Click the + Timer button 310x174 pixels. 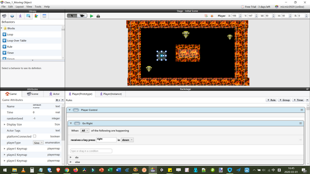click(x=298, y=100)
